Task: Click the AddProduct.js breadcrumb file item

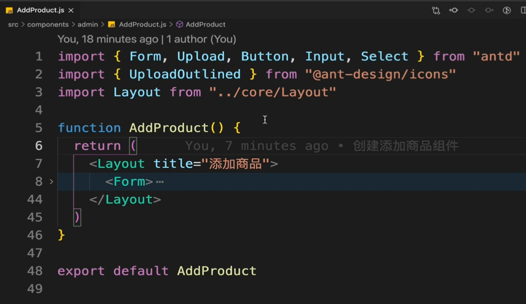Action: [x=143, y=24]
